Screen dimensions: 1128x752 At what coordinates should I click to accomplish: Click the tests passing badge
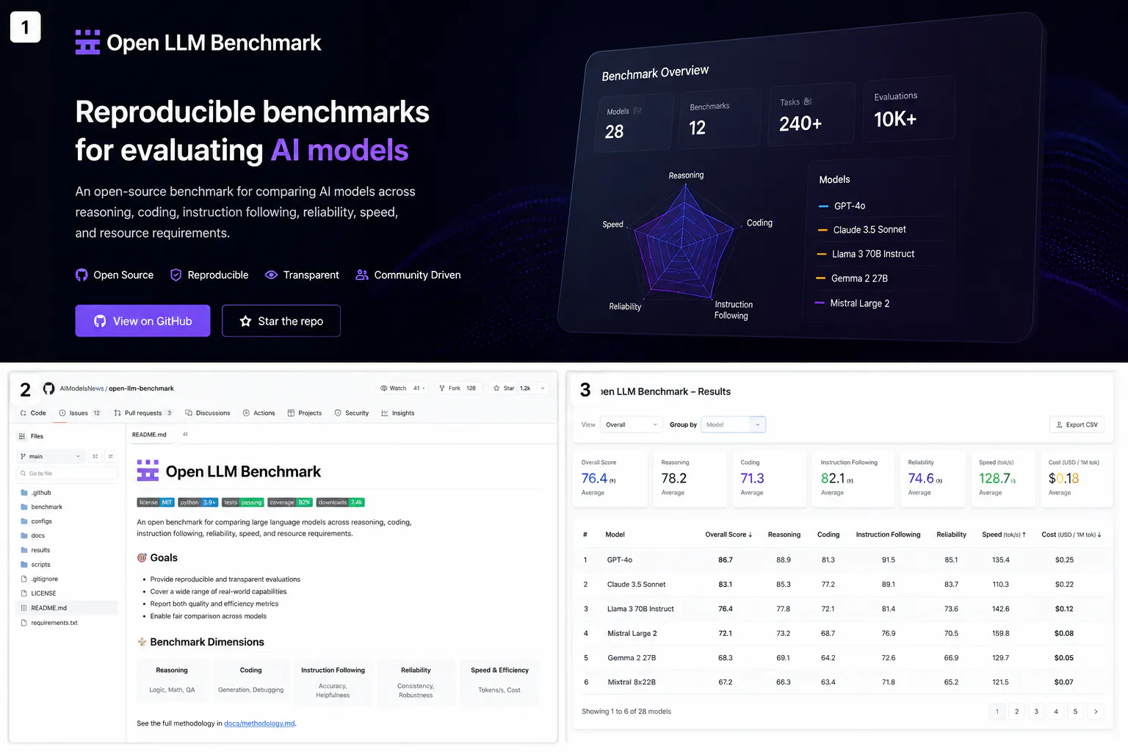point(243,502)
